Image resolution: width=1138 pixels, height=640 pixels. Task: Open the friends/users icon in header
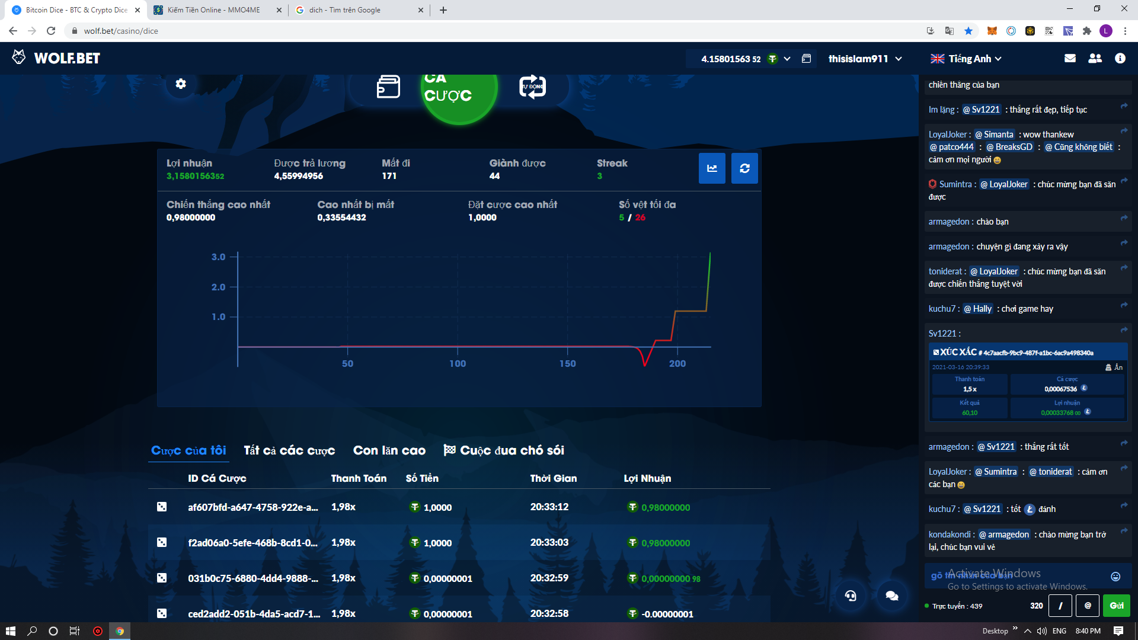pyautogui.click(x=1095, y=58)
